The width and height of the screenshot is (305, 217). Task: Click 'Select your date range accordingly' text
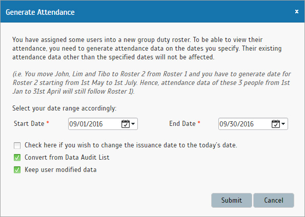pyautogui.click(x=65, y=108)
